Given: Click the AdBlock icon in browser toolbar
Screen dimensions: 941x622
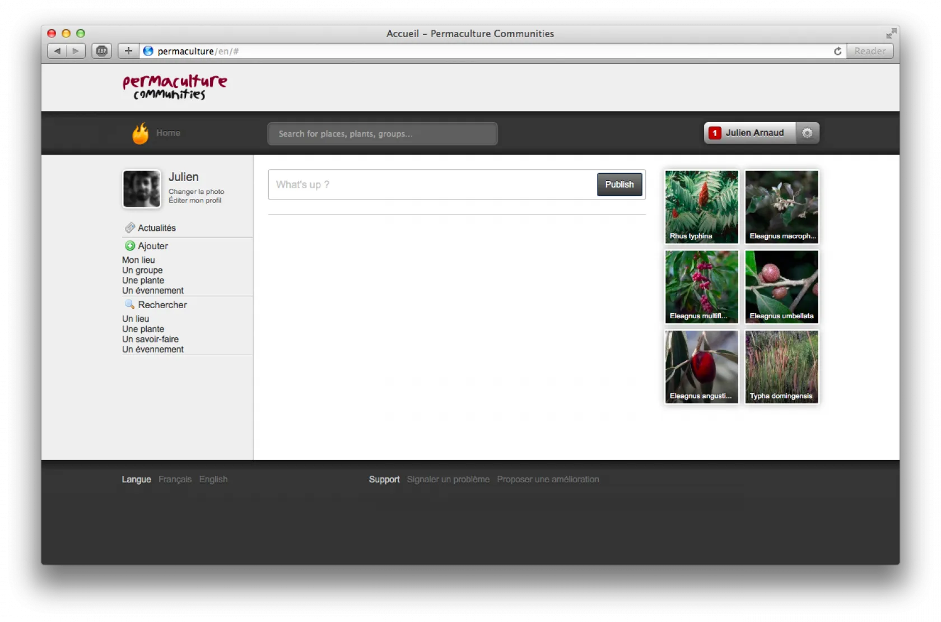Looking at the screenshot, I should pyautogui.click(x=101, y=51).
